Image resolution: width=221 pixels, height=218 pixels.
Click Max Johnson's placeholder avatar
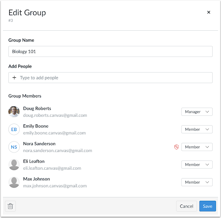[14, 182]
